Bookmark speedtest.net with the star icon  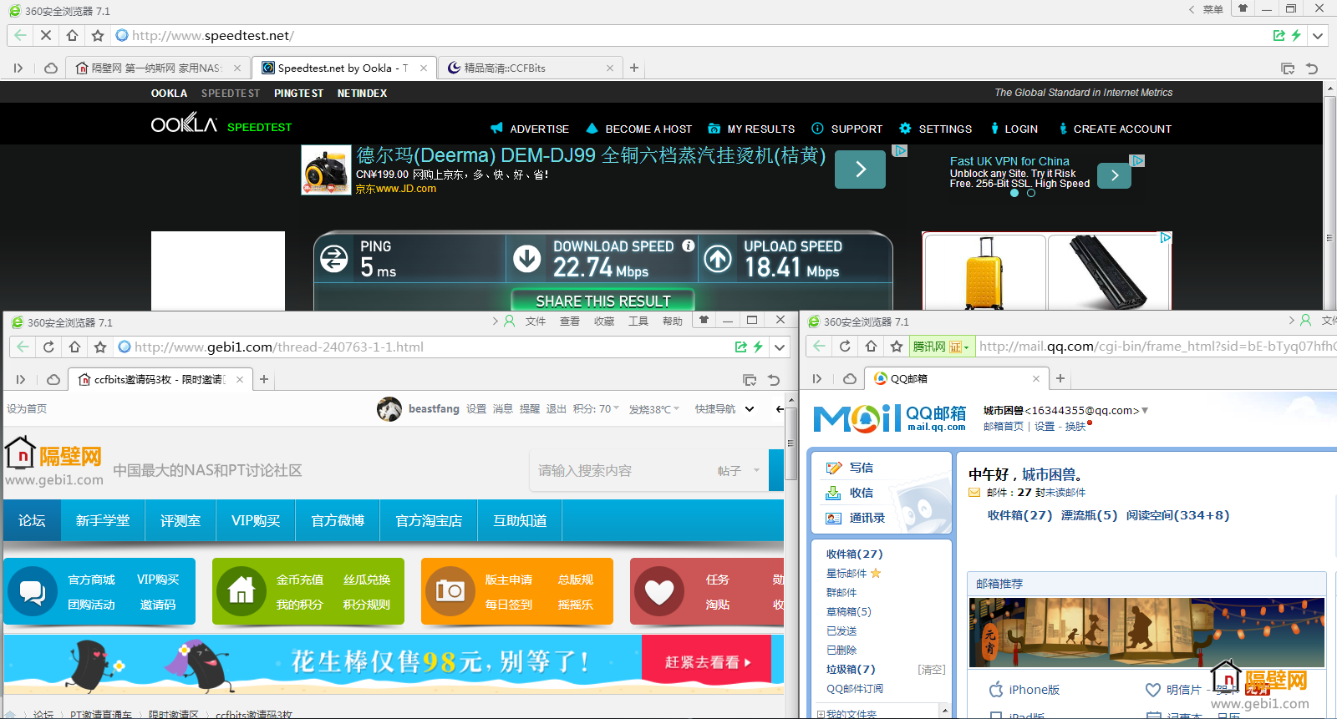coord(98,35)
